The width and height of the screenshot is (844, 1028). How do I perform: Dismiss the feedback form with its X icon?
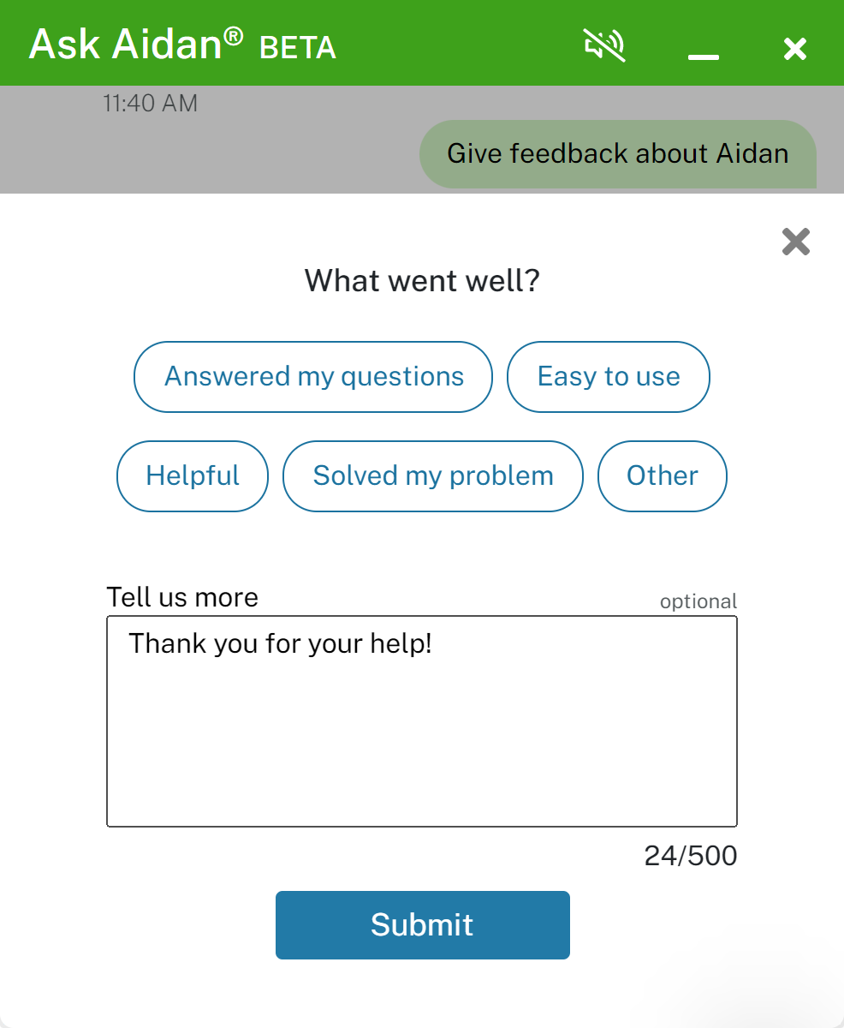[794, 242]
